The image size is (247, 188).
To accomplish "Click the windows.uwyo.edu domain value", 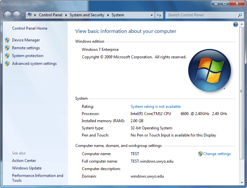I will tap(147, 176).
